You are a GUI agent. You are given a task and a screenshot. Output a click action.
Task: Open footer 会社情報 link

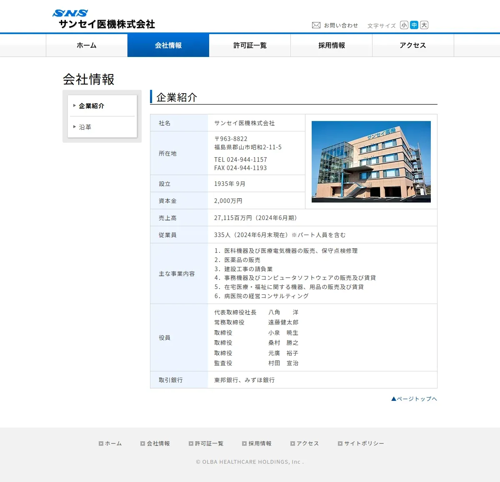point(155,444)
